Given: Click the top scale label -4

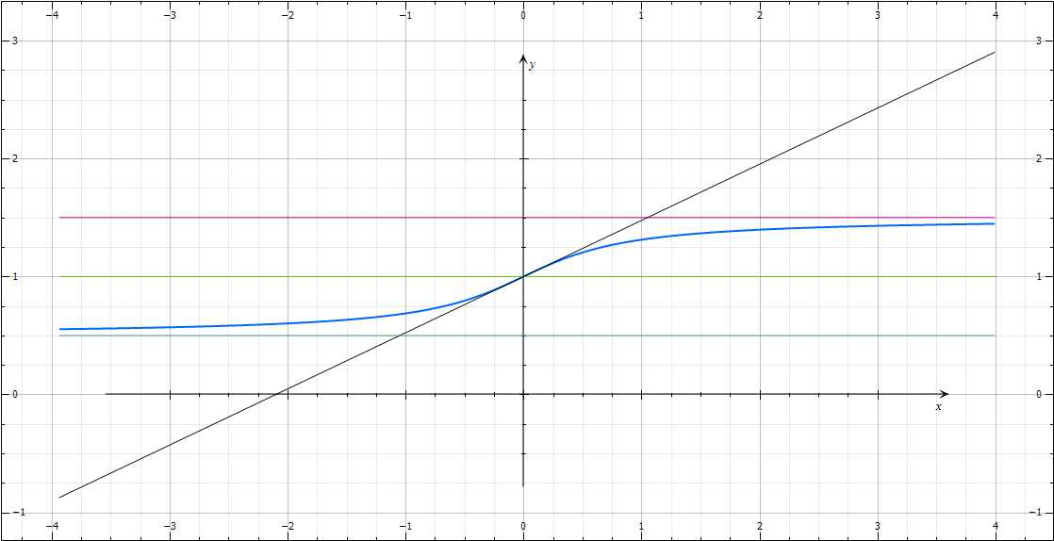Looking at the screenshot, I should tap(51, 14).
